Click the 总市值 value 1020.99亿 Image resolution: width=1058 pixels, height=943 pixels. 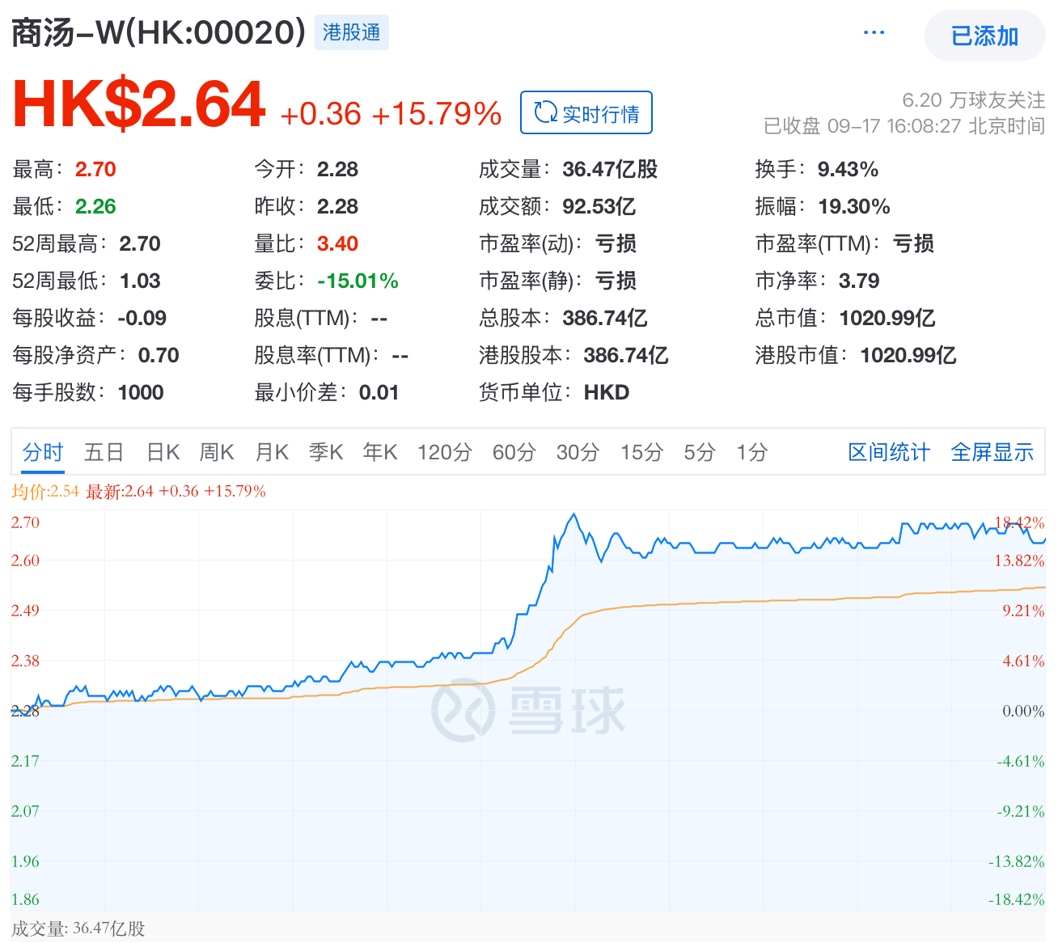pos(887,318)
